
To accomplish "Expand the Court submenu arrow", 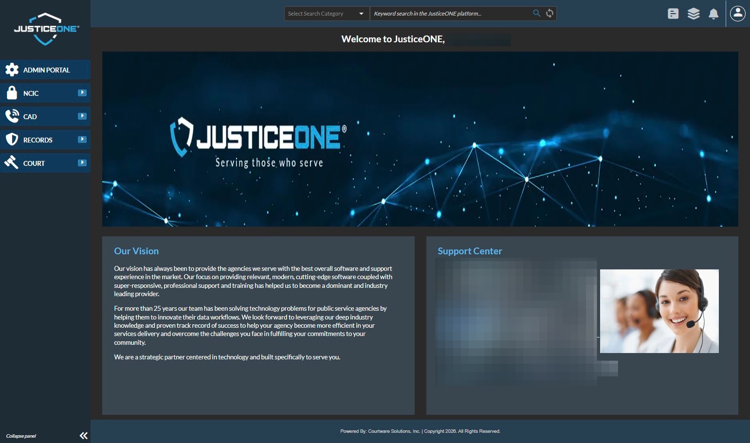I will point(82,162).
